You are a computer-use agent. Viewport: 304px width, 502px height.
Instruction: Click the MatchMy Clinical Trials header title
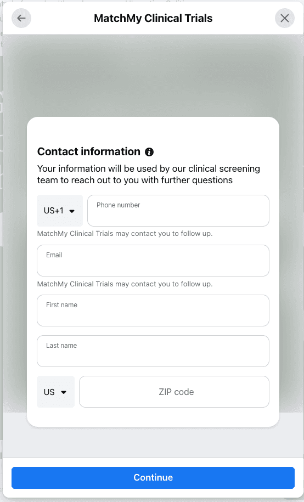click(x=153, y=18)
